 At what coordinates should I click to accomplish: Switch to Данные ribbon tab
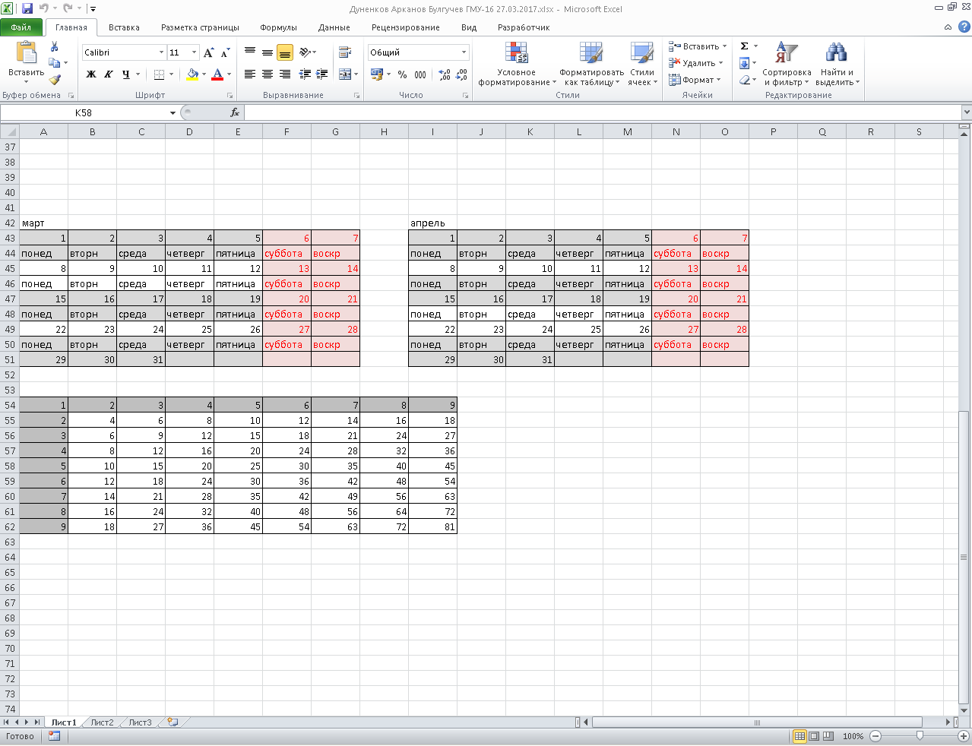click(x=334, y=27)
